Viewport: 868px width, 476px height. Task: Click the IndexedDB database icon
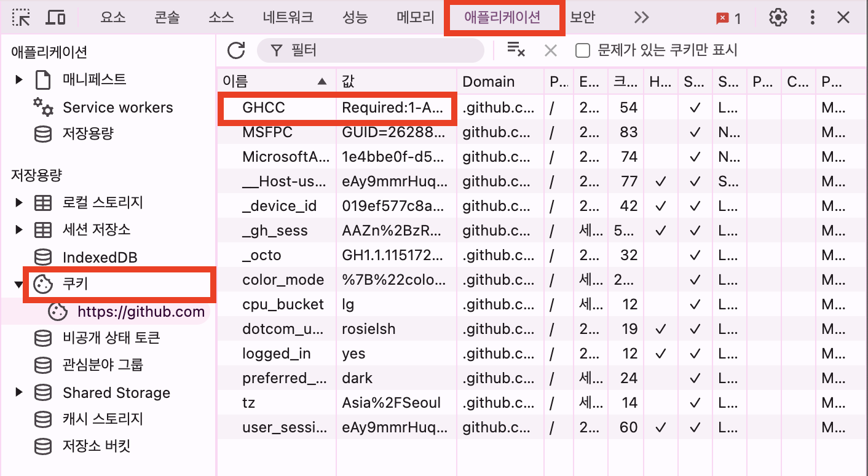pyautogui.click(x=42, y=257)
